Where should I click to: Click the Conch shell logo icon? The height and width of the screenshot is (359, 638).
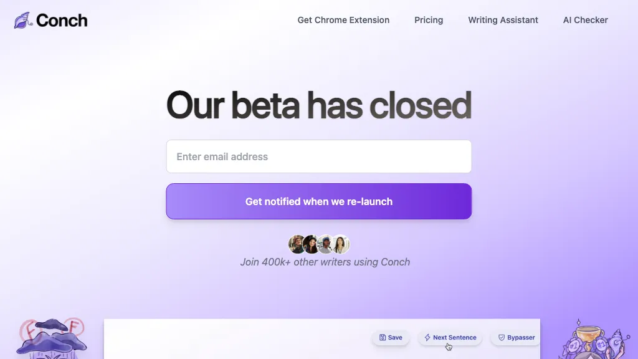click(23, 20)
